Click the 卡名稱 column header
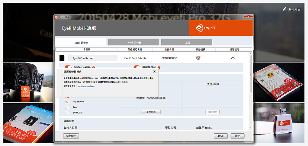This screenshot has height=146, width=308. pyautogui.click(x=87, y=49)
